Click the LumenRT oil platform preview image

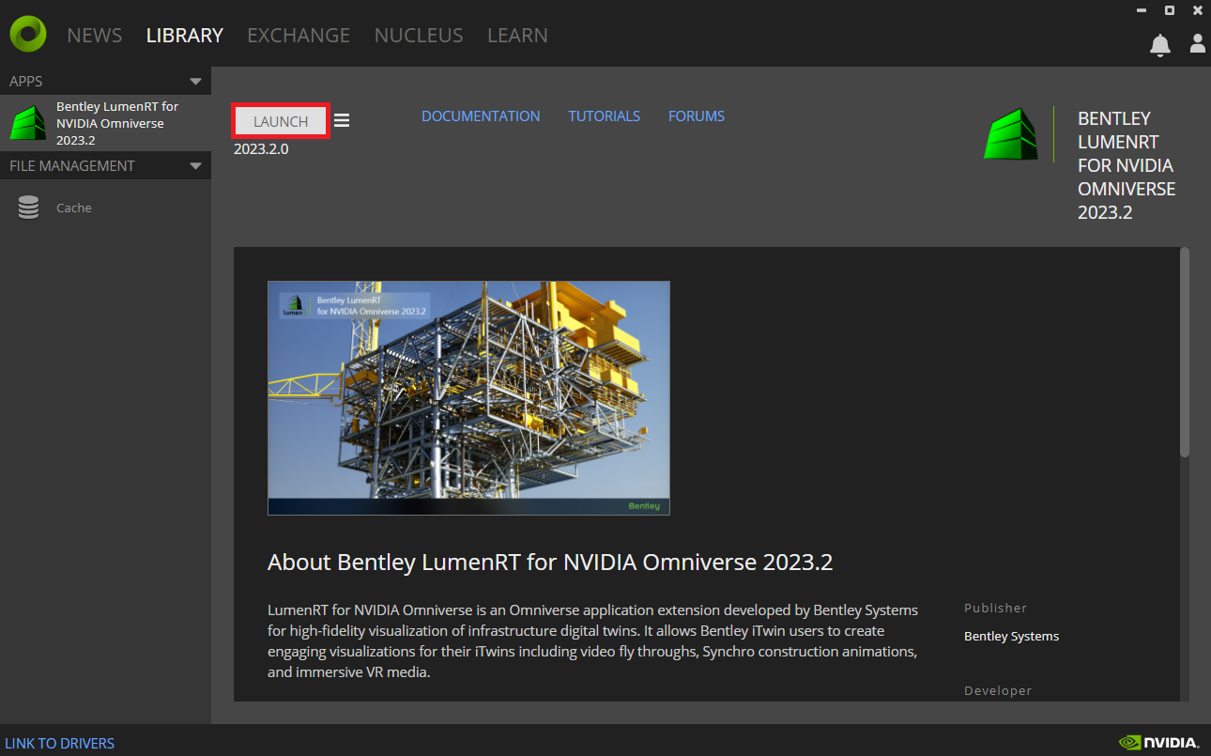pos(468,397)
